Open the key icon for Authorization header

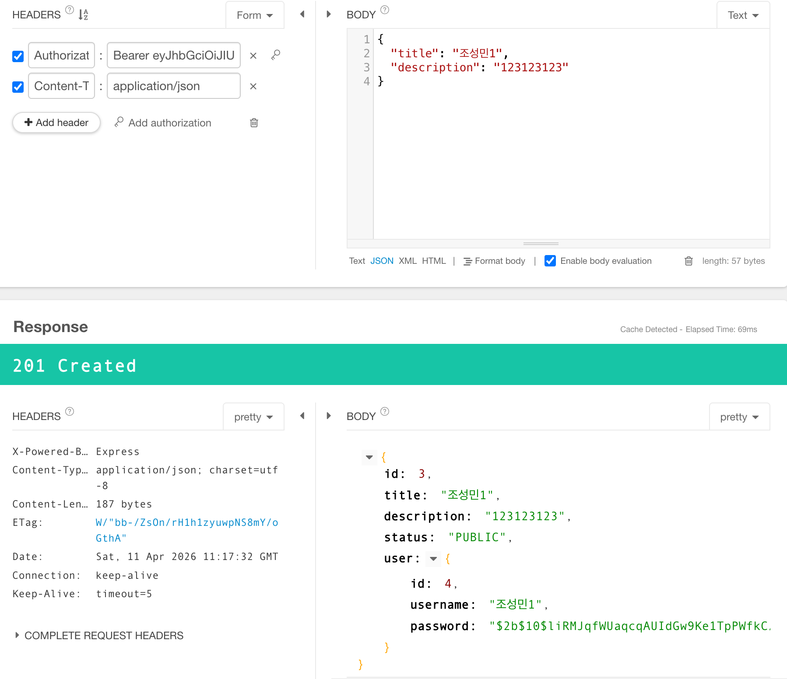point(275,55)
